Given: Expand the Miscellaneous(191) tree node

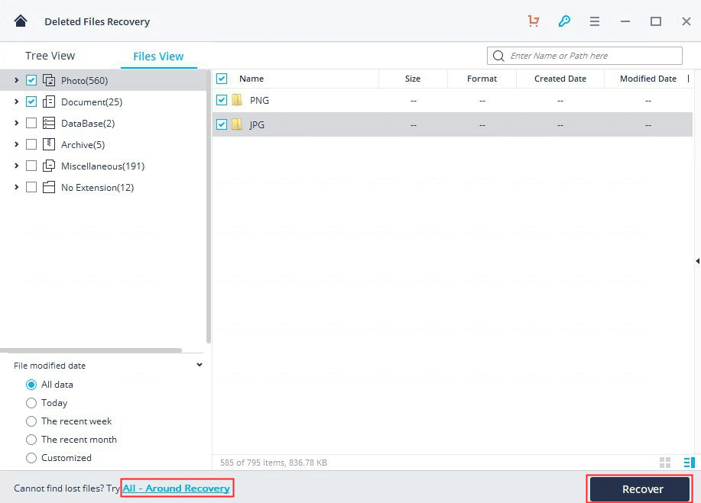Looking at the screenshot, I should pyautogui.click(x=16, y=166).
